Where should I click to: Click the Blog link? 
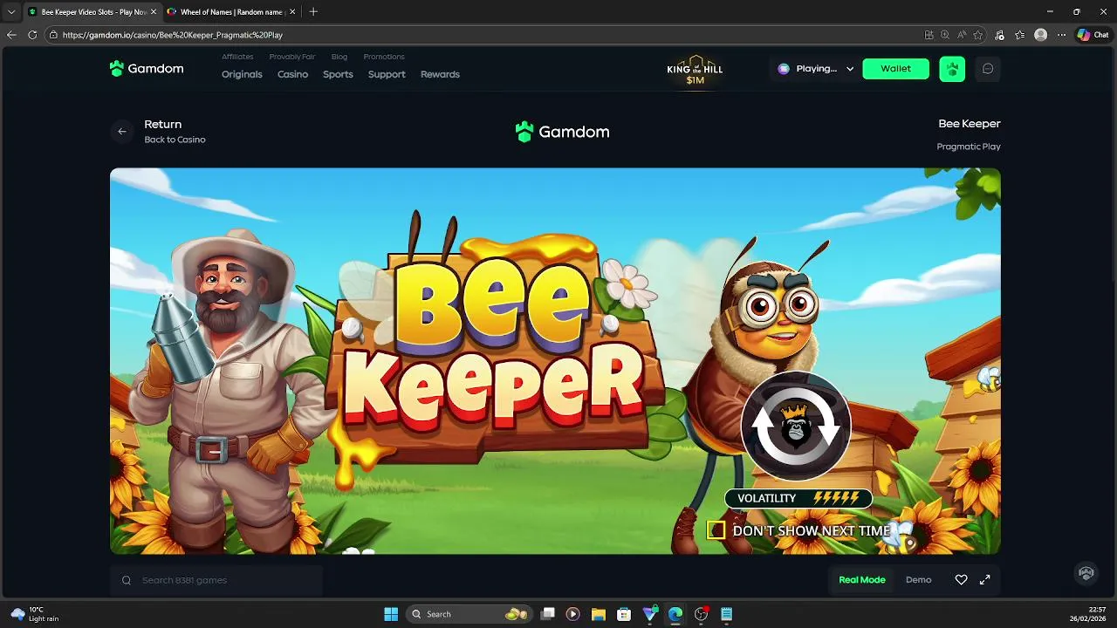coord(339,57)
